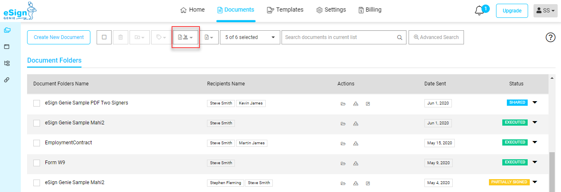Image resolution: width=561 pixels, height=192 pixels.
Task: Click the search magnifier icon
Action: point(399,37)
